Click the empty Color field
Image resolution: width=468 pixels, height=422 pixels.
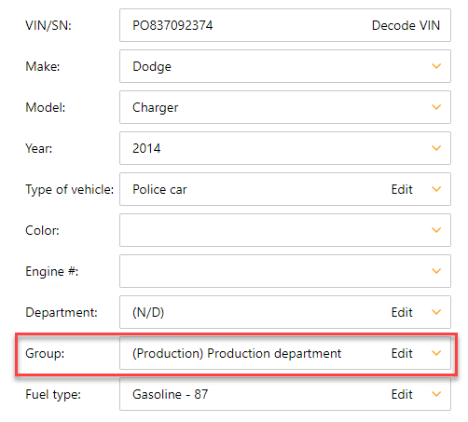pos(285,230)
